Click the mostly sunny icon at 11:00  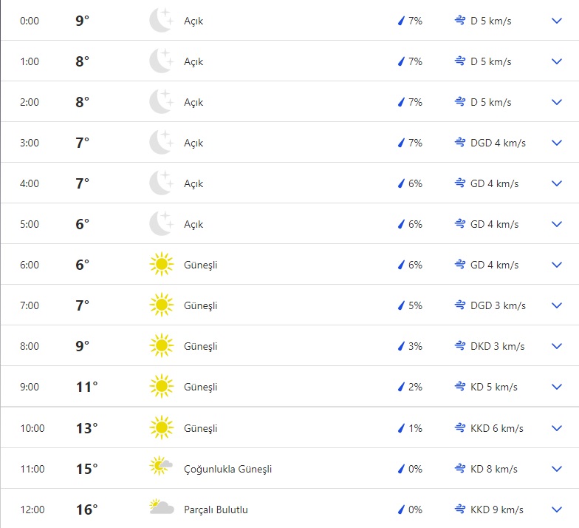[161, 468]
